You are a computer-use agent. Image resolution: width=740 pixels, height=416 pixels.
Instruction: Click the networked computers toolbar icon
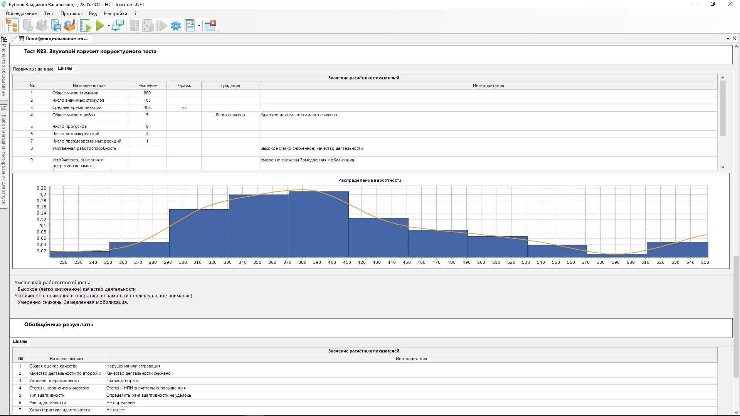(x=118, y=26)
